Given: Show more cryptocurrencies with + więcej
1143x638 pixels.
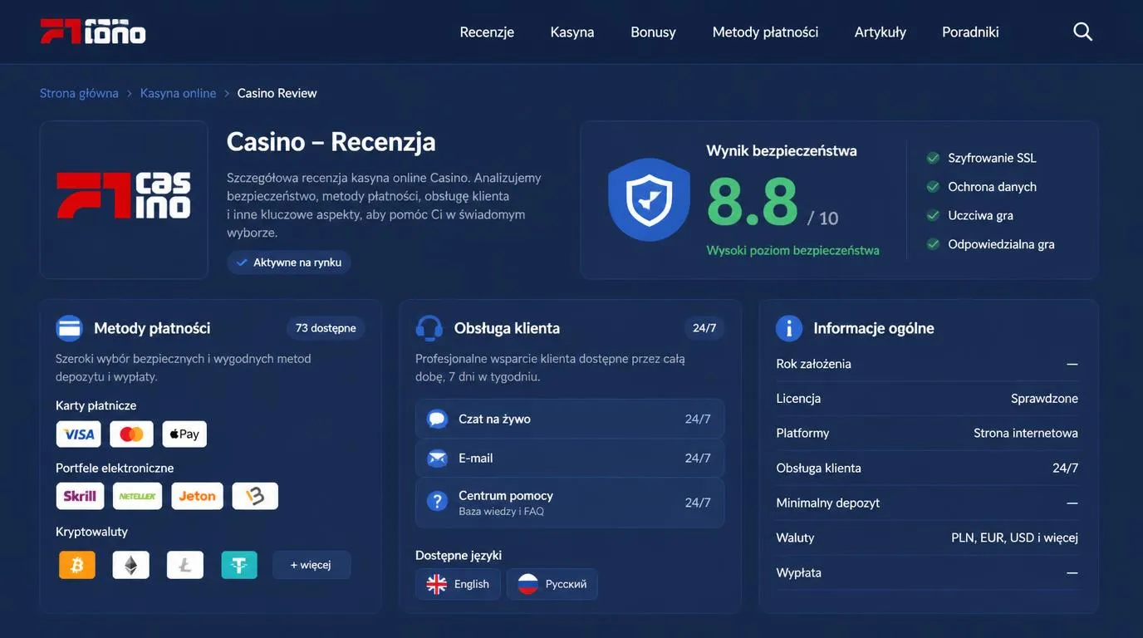Looking at the screenshot, I should pos(312,565).
